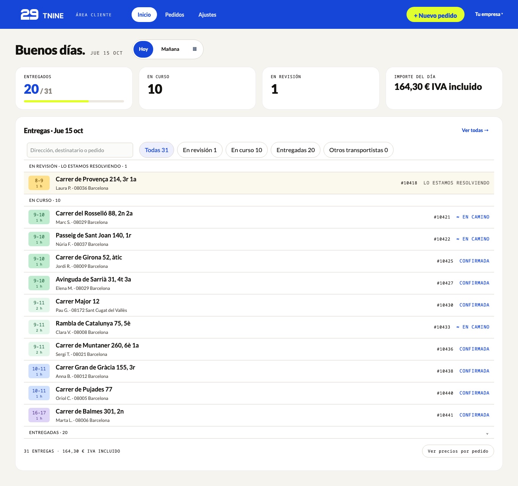Filter deliveries by En revisión 1
518x486 pixels.
(x=200, y=150)
